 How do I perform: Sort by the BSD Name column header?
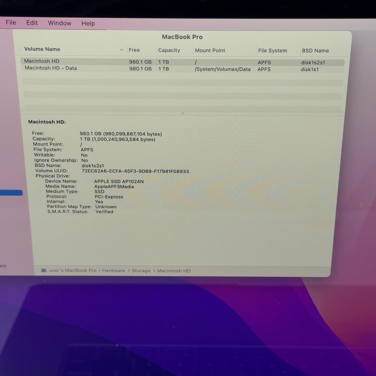315,51
